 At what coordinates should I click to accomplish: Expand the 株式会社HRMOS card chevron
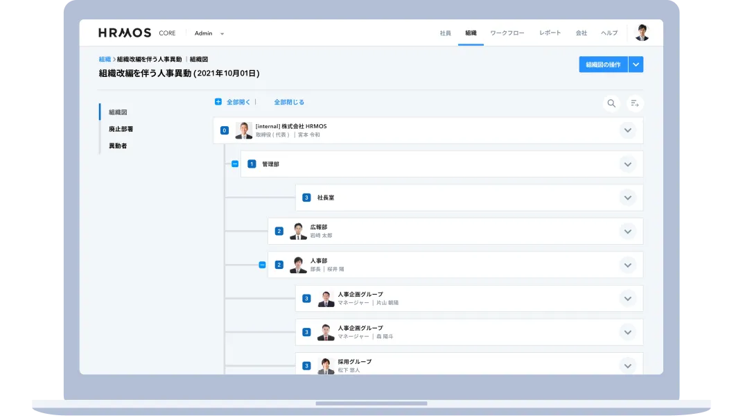click(x=628, y=130)
